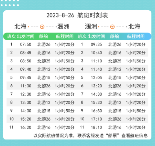Screen dimensions: 155x146
Task: Click the 航程时间 header in the 涠洲→北海 table
Action: tap(136, 36)
